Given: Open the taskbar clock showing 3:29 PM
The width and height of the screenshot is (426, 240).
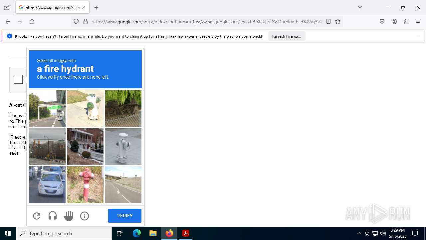Looking at the screenshot, I should click(x=398, y=233).
